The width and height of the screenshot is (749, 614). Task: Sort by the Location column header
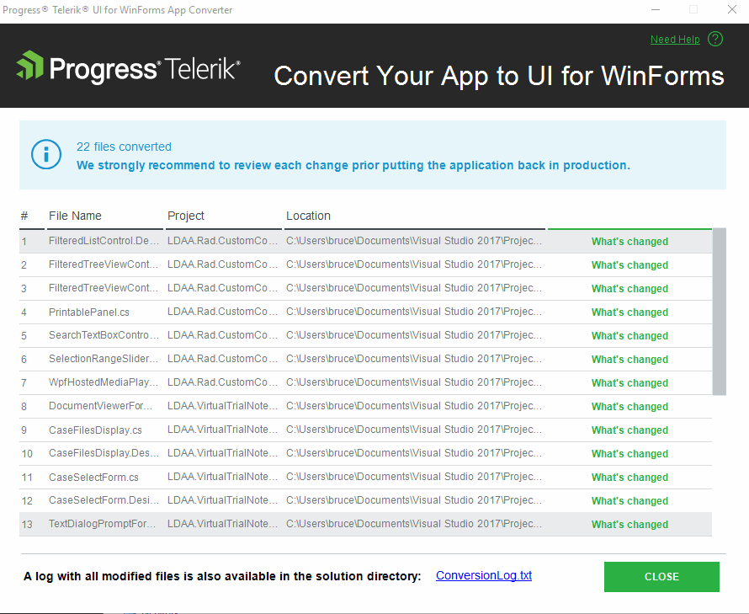(308, 216)
